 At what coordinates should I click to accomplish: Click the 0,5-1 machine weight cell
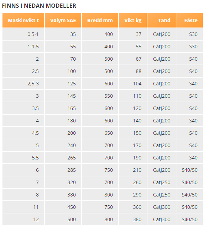tap(23, 34)
